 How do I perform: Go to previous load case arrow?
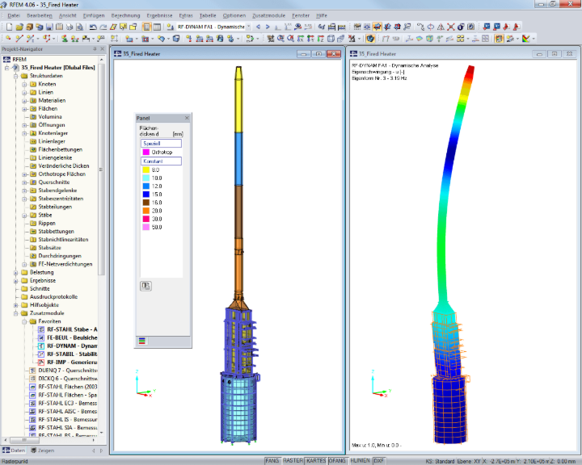coord(258,27)
